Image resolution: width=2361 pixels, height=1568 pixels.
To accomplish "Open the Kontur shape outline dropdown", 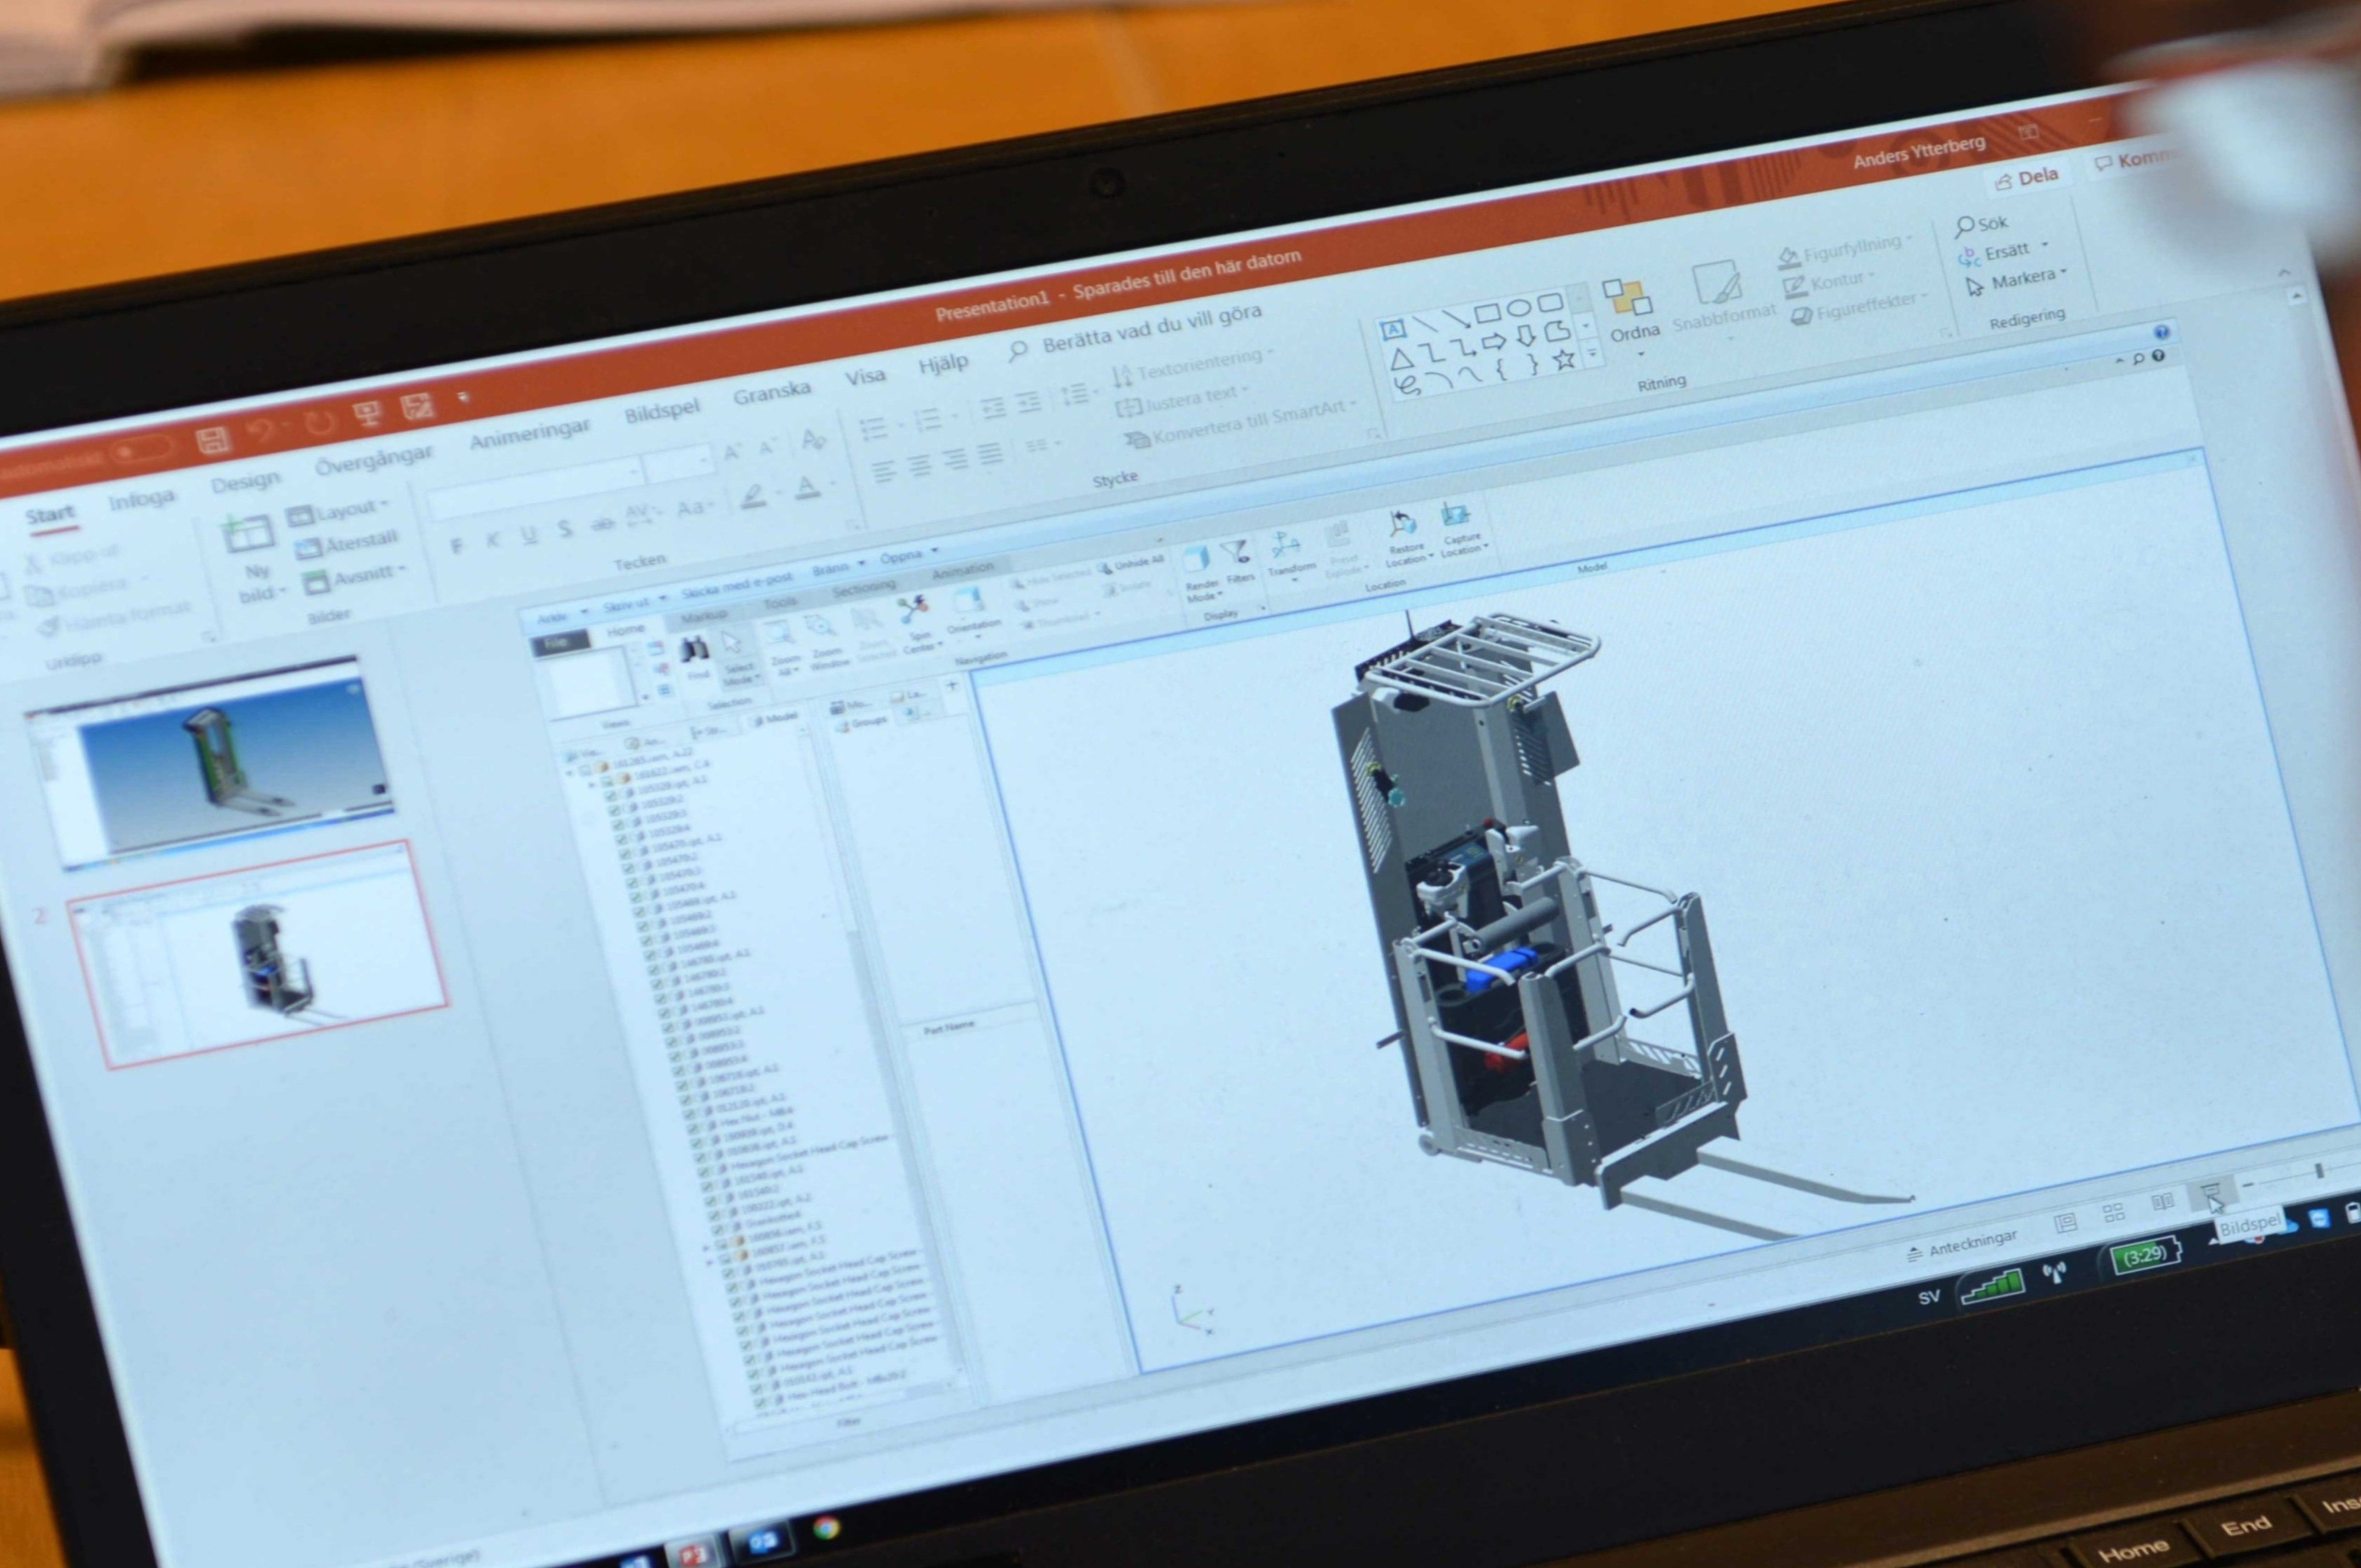I will point(1830,283).
